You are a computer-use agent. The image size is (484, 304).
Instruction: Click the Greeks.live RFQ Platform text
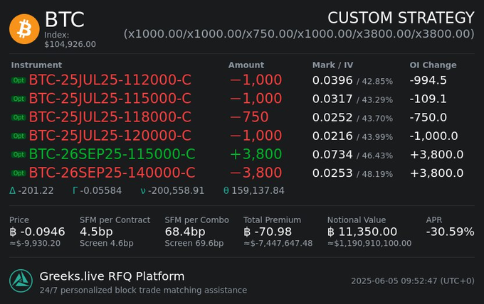[x=112, y=276]
